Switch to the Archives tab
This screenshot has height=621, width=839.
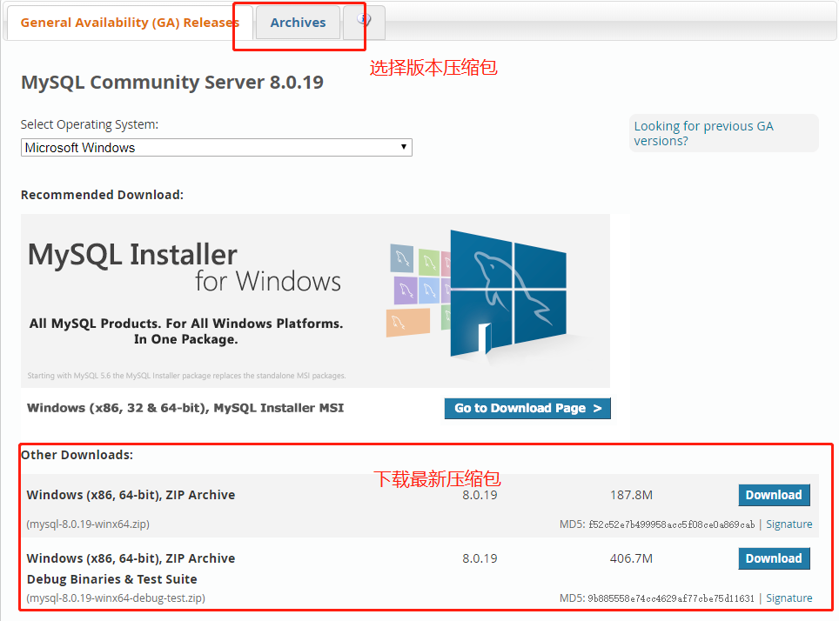click(x=298, y=23)
